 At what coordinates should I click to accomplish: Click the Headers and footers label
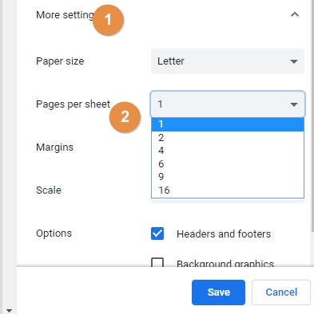224,234
